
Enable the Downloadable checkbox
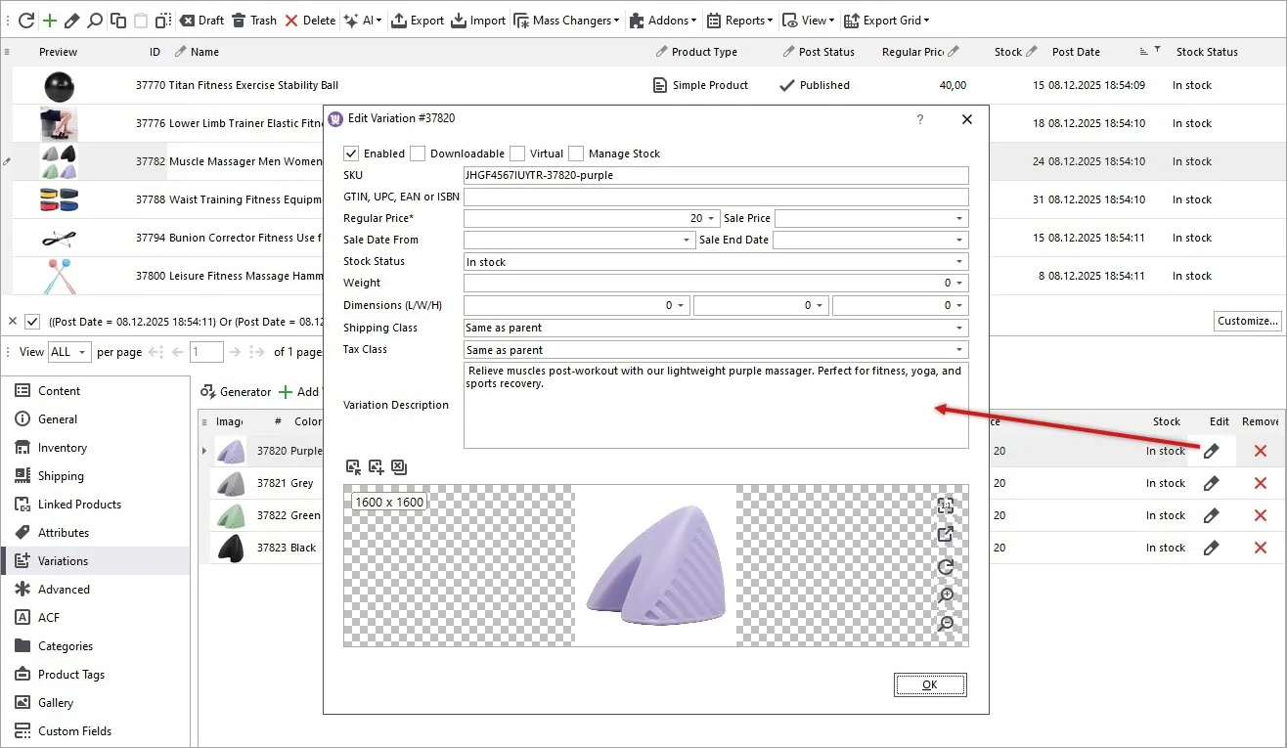tap(419, 153)
